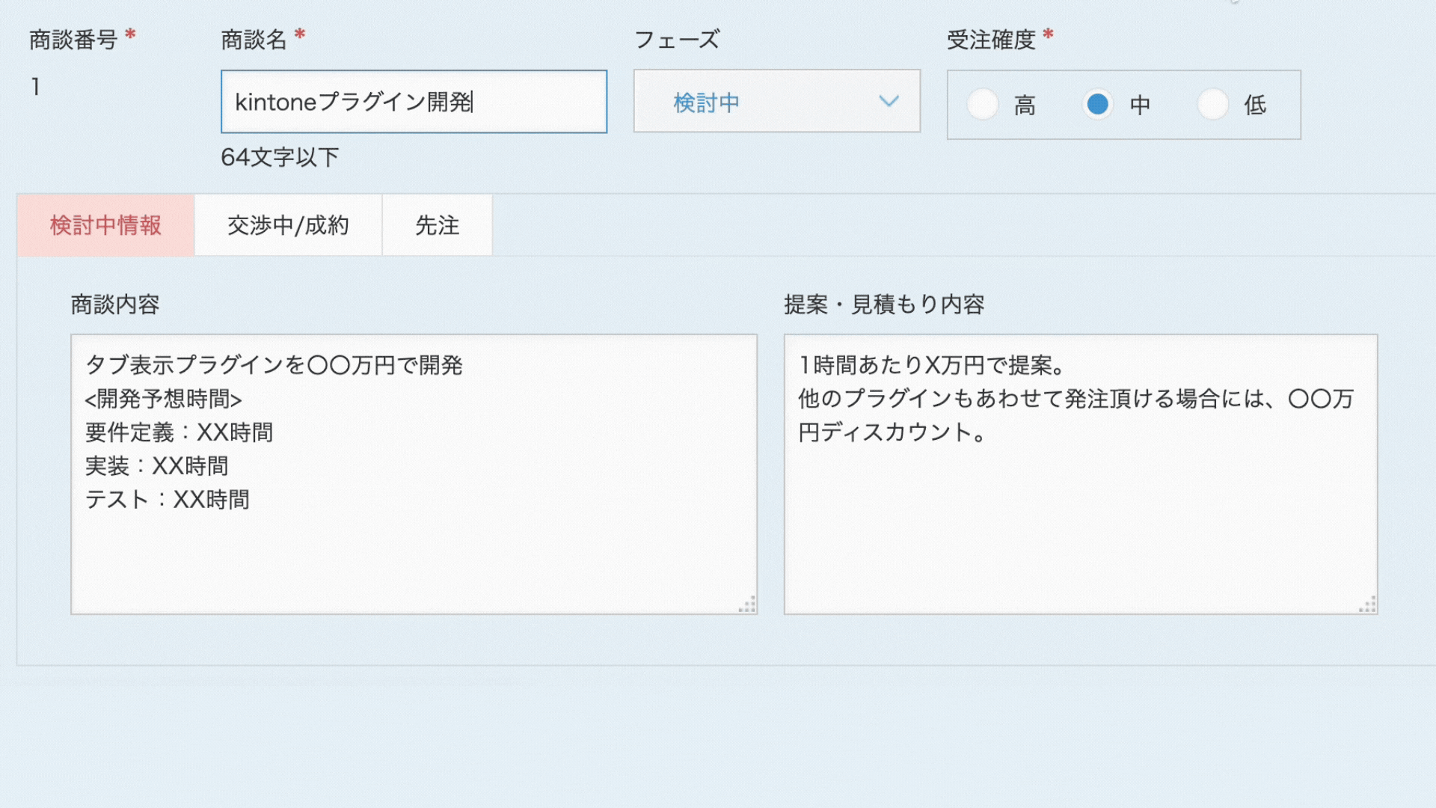This screenshot has height=808, width=1436.
Task: Grab the resize handle of 商談内容 box
Action: pyautogui.click(x=747, y=605)
